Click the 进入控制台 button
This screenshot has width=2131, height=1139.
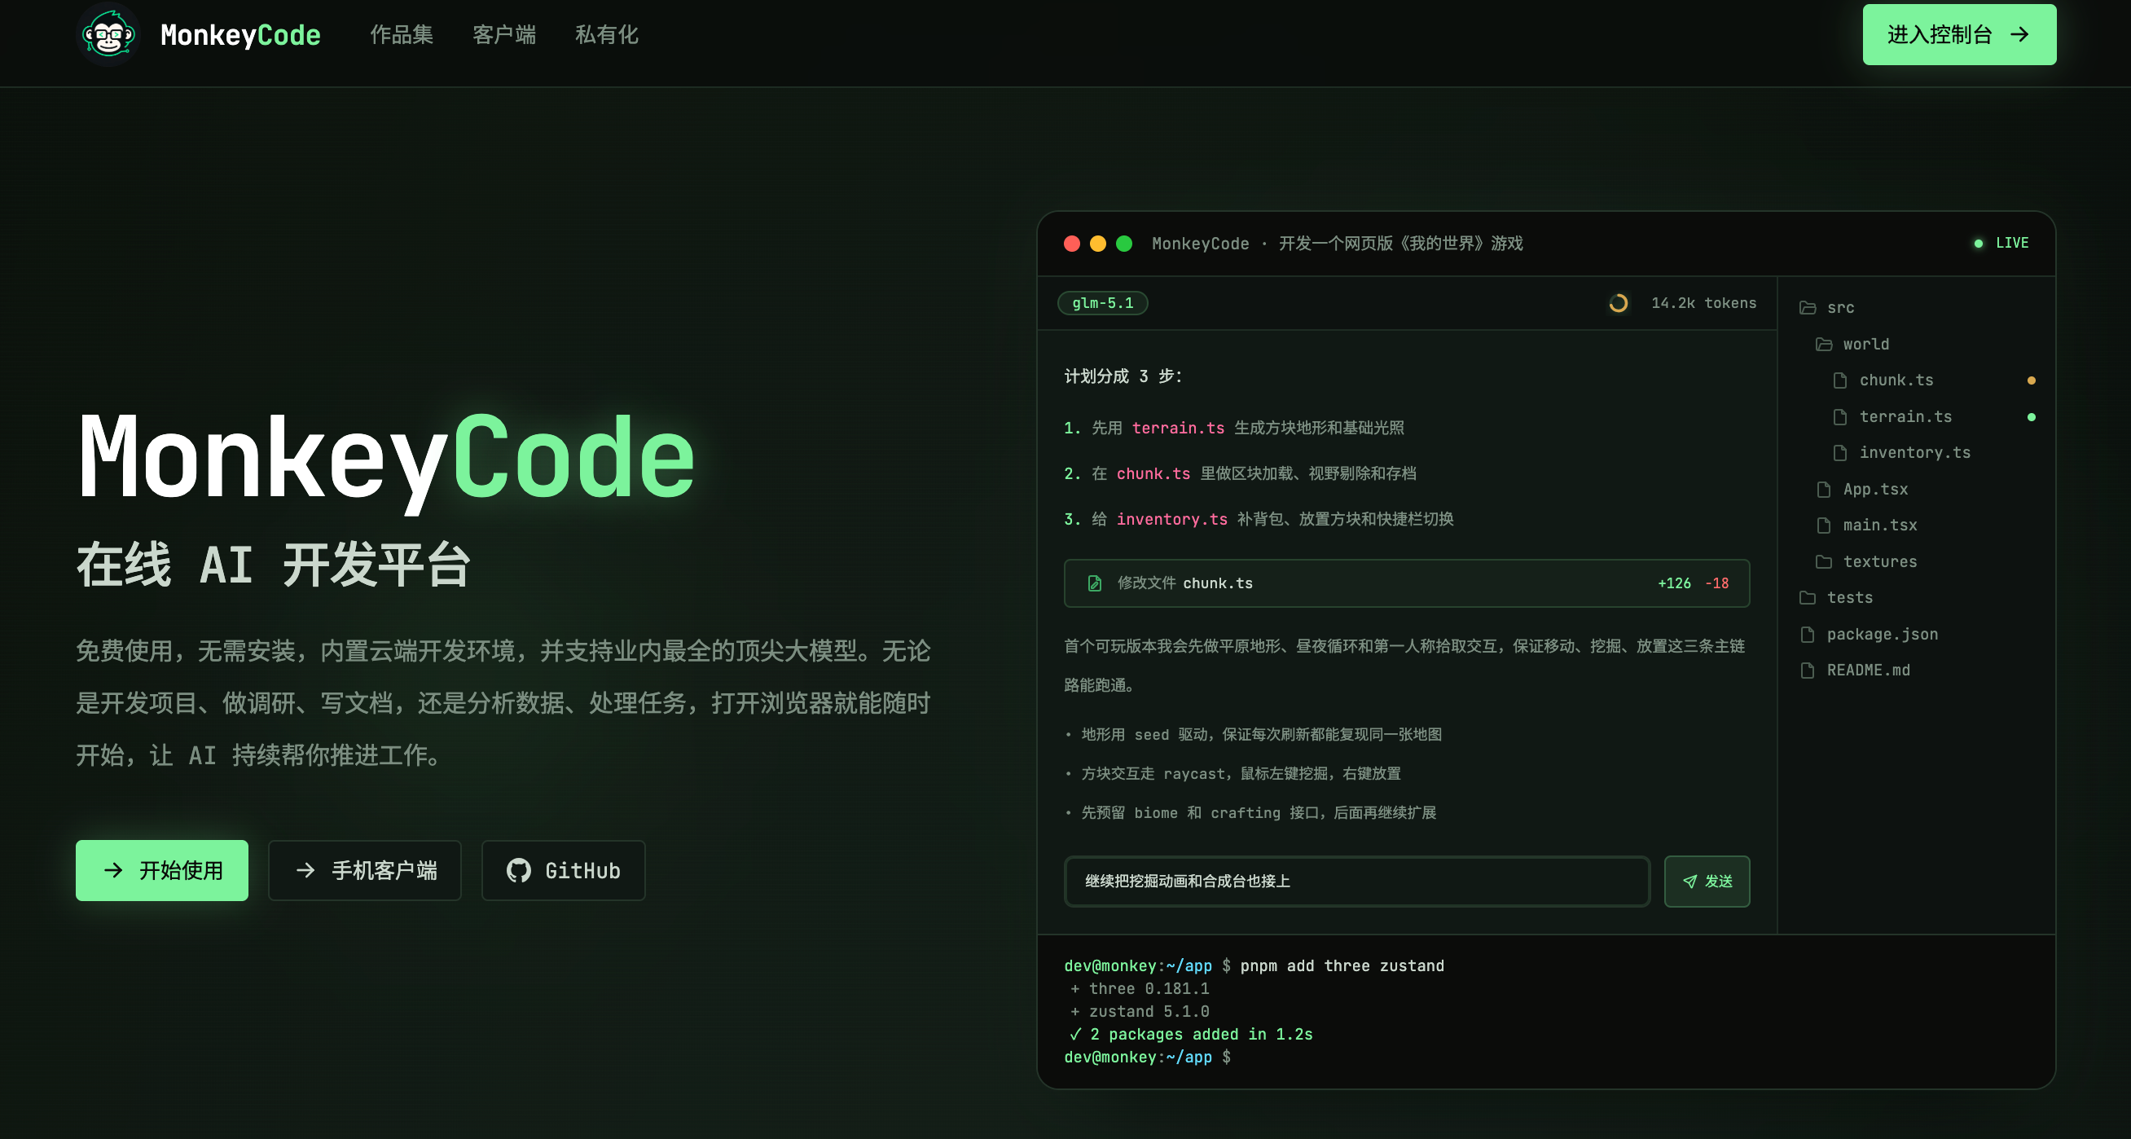(x=1959, y=35)
